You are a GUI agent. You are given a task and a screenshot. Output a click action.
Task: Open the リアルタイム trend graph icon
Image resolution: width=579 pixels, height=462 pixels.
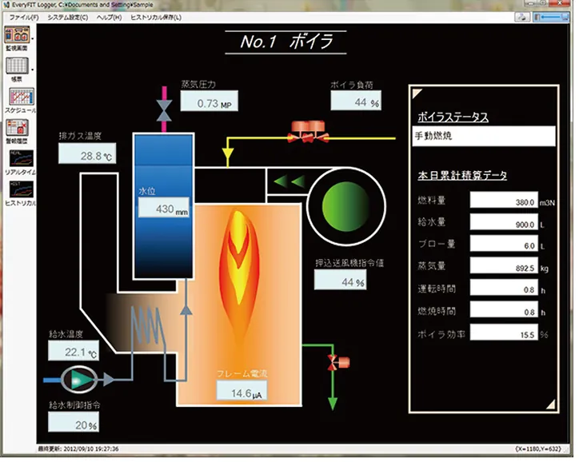(x=21, y=159)
